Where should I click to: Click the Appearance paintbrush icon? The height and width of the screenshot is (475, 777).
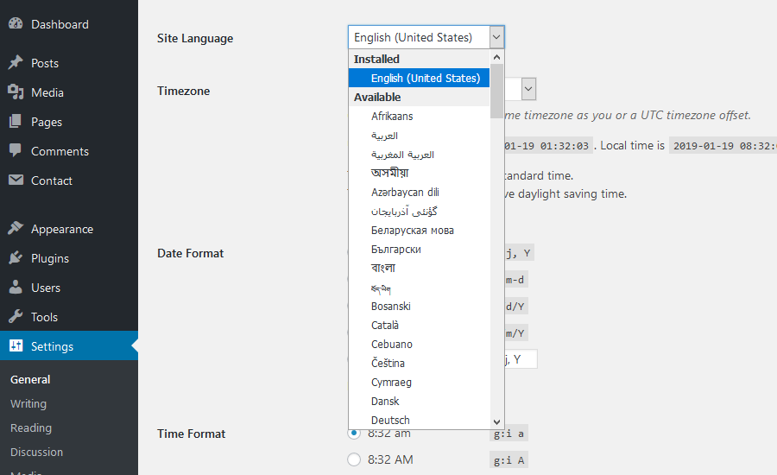[x=16, y=228]
